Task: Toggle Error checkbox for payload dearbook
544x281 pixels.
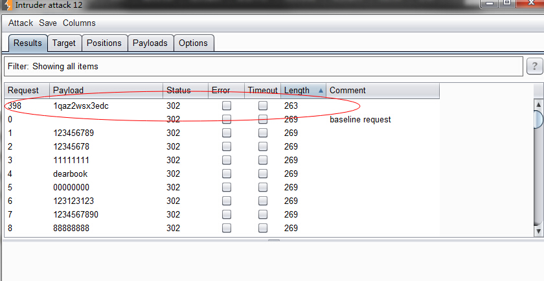Action: pyautogui.click(x=227, y=174)
